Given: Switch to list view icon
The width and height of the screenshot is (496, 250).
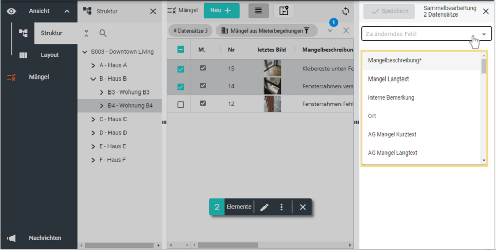Looking at the screenshot, I should 258,11.
